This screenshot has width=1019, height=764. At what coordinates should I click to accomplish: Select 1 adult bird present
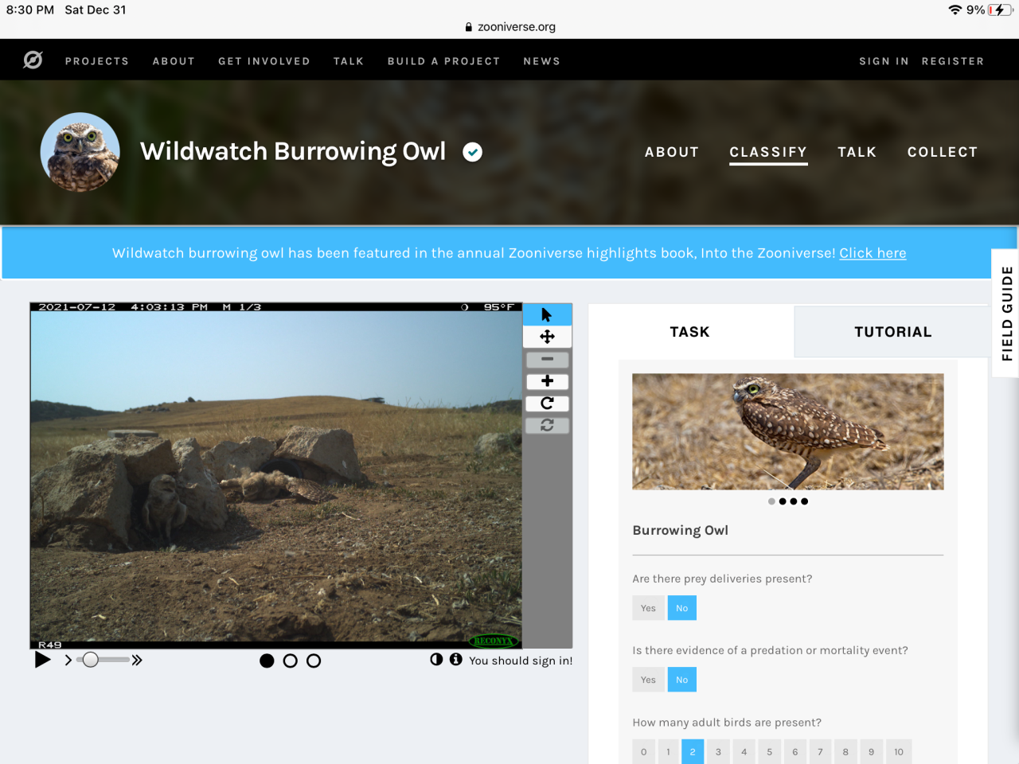[x=668, y=752]
